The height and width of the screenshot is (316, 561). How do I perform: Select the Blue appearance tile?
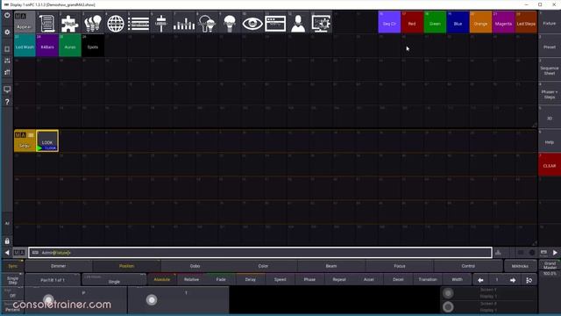pos(458,22)
